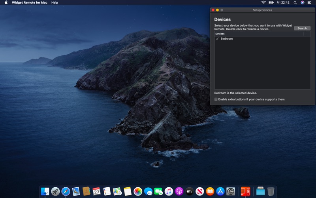Open the Widget Remote for Mac menu
Screen dimensions: 316x198
coord(30,2)
